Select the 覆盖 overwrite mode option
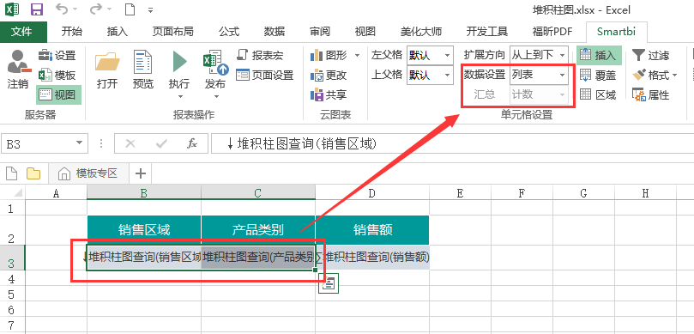 [x=598, y=76]
